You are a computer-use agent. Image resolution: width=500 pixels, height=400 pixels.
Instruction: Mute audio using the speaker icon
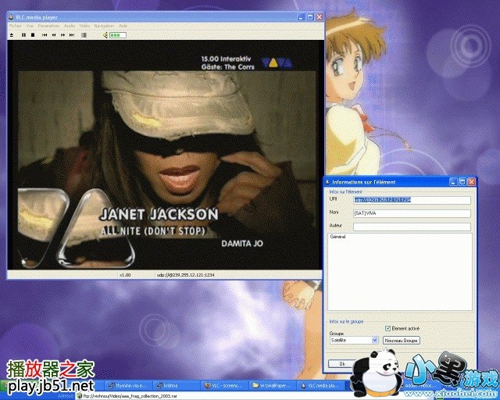[105, 35]
